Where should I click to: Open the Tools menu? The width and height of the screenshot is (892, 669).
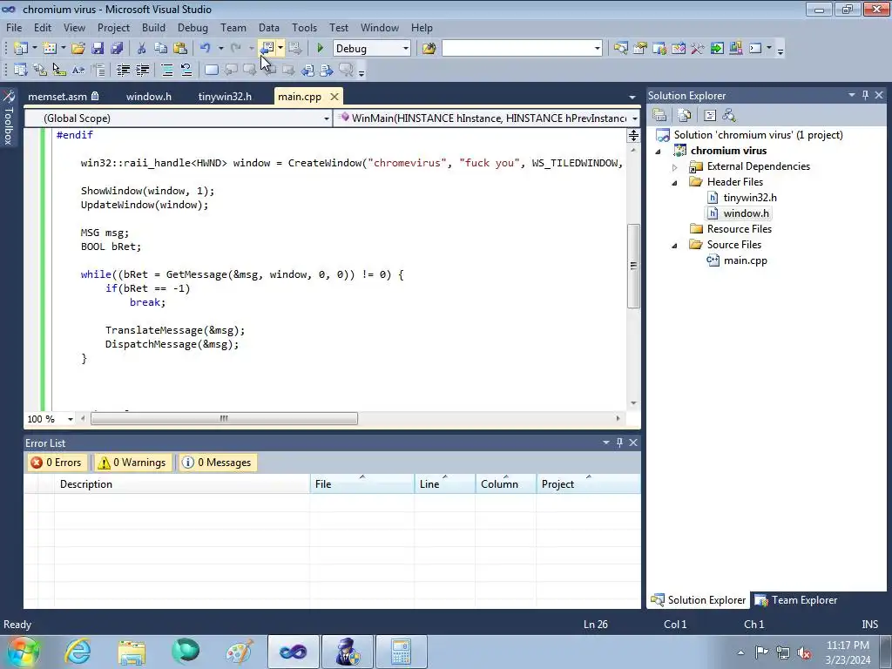[304, 27]
